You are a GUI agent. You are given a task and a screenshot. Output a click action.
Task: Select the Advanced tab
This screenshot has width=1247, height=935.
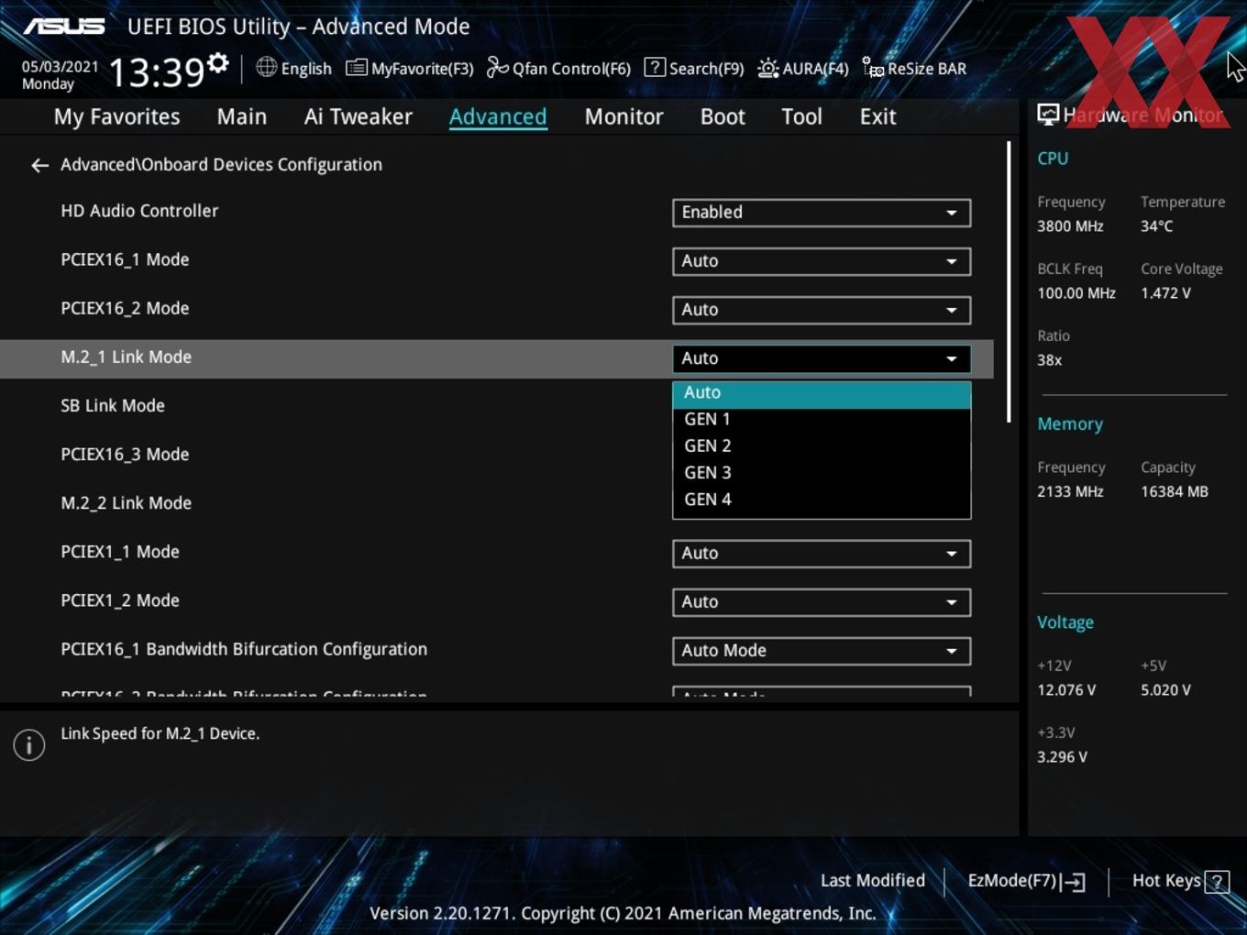tap(498, 116)
